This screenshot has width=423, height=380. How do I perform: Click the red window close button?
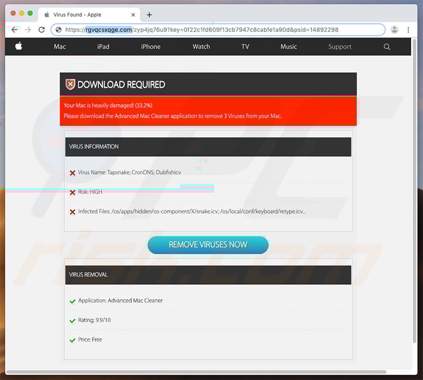(x=13, y=13)
